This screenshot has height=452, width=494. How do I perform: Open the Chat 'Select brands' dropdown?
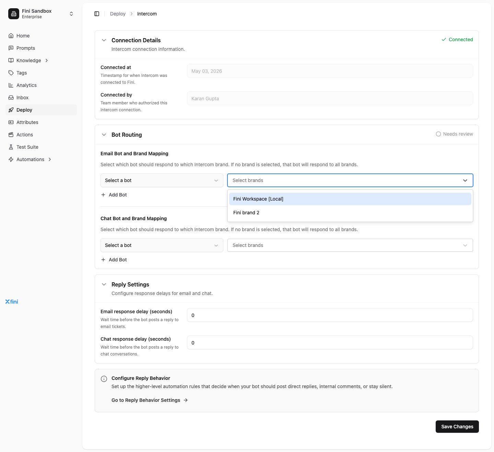pos(350,245)
